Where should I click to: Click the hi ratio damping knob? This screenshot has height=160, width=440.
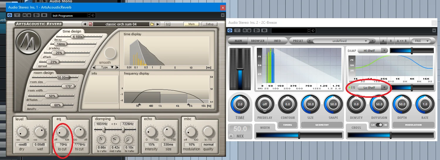point(129,139)
